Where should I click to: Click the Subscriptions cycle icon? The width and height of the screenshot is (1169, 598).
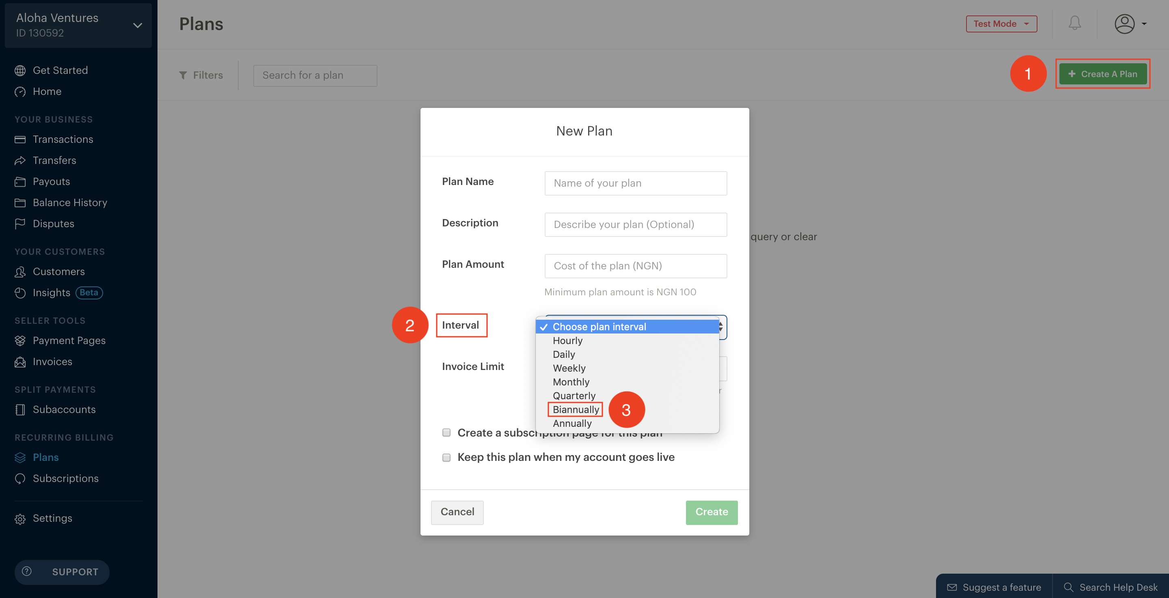pos(20,479)
